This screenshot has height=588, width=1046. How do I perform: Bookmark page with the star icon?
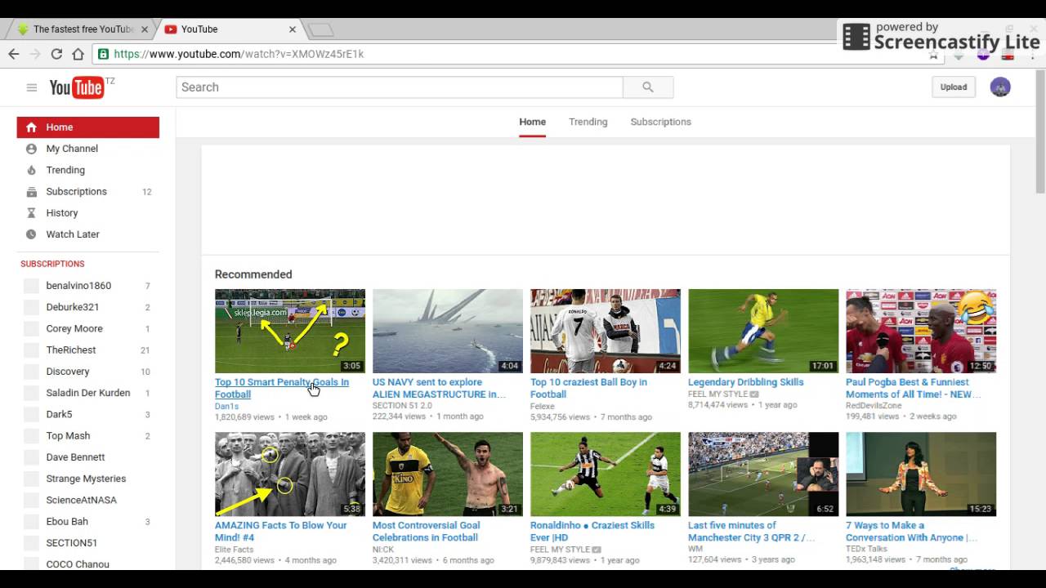(934, 56)
